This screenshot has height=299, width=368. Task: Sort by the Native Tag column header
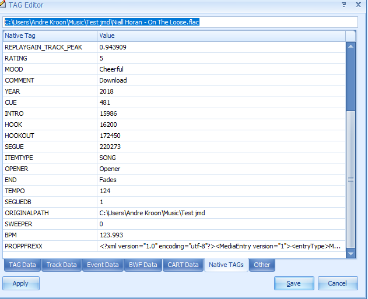coord(50,36)
